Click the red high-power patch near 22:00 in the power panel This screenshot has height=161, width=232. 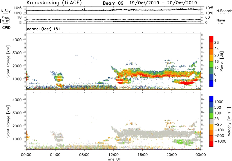coord(187,83)
